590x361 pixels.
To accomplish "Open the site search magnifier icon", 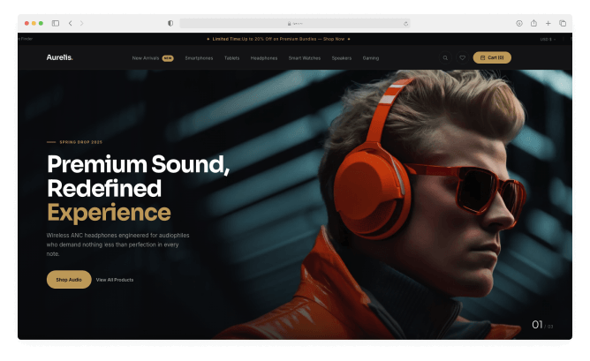I will 445,58.
